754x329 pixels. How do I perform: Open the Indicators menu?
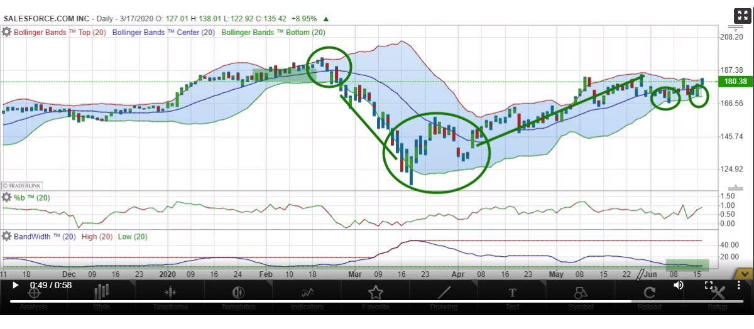tap(307, 297)
